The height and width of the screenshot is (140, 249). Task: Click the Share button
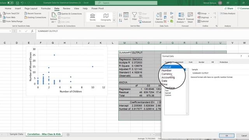pos(229,9)
